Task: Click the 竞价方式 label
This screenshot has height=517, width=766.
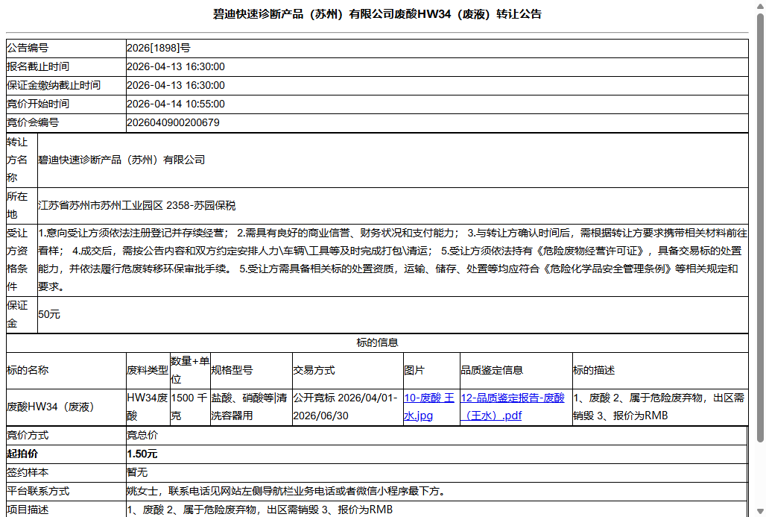Action: coord(28,436)
